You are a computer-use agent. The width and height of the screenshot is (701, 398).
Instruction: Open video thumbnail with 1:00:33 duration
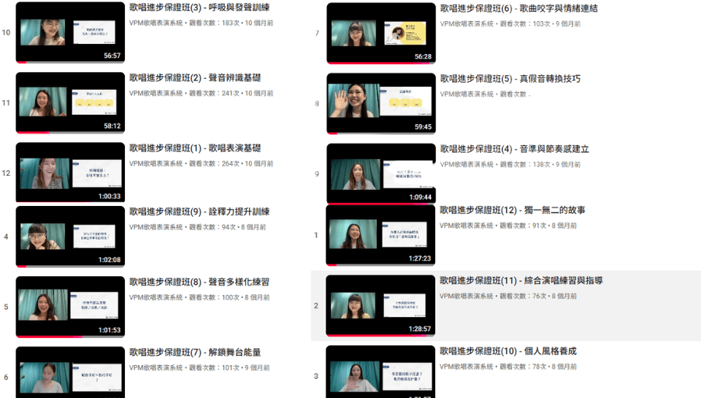pyautogui.click(x=70, y=172)
